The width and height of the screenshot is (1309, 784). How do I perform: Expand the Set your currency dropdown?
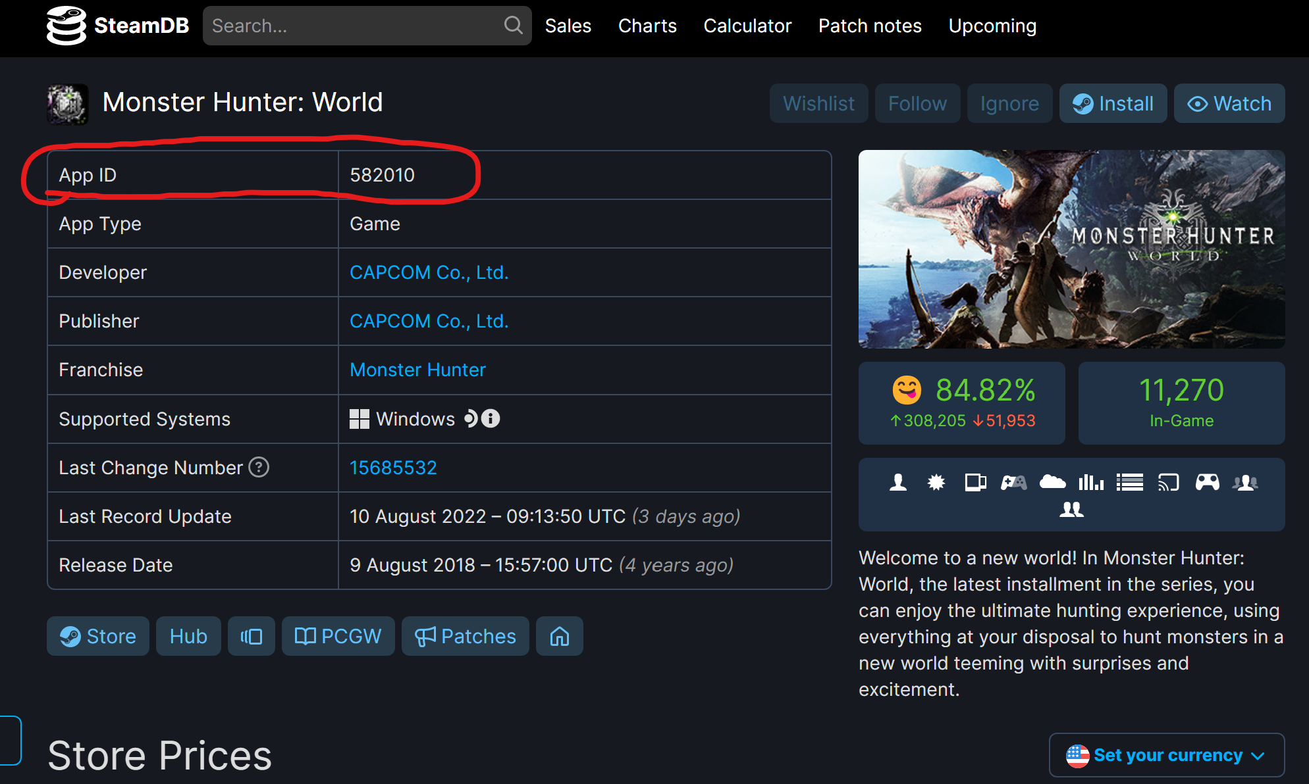[1166, 755]
